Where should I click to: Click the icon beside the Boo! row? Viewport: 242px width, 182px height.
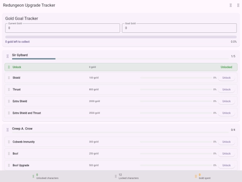9,154
